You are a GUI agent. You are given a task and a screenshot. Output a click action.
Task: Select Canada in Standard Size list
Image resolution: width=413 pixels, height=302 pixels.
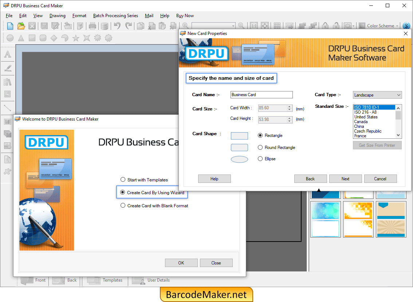(374, 121)
